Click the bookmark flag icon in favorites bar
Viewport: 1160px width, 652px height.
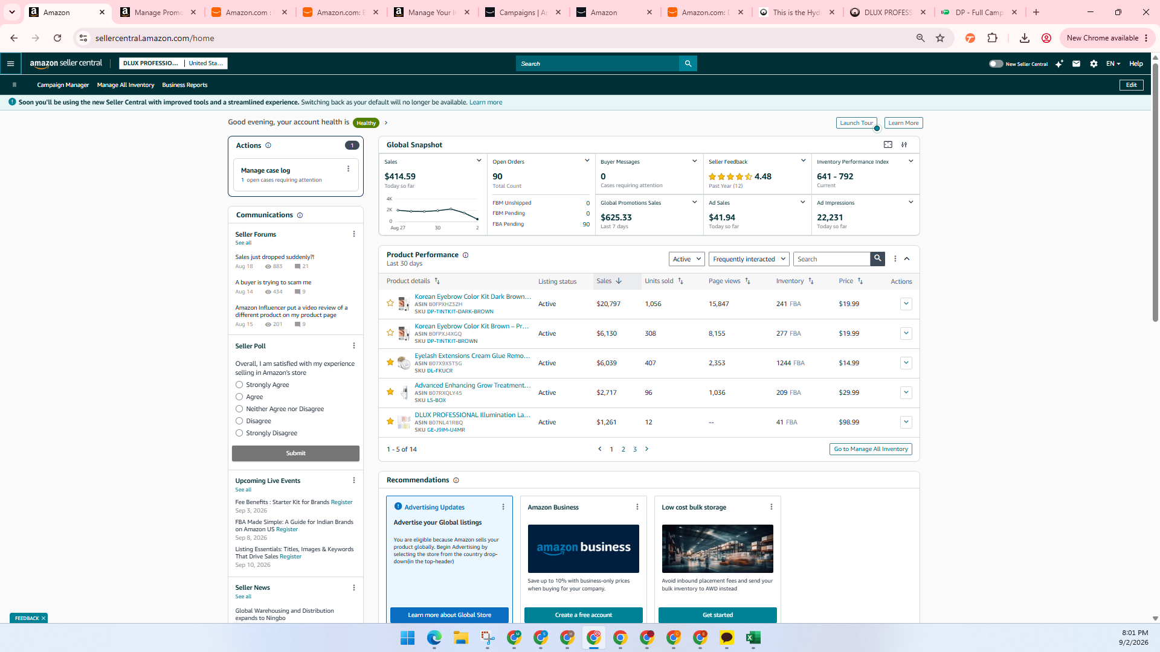tap(14, 85)
